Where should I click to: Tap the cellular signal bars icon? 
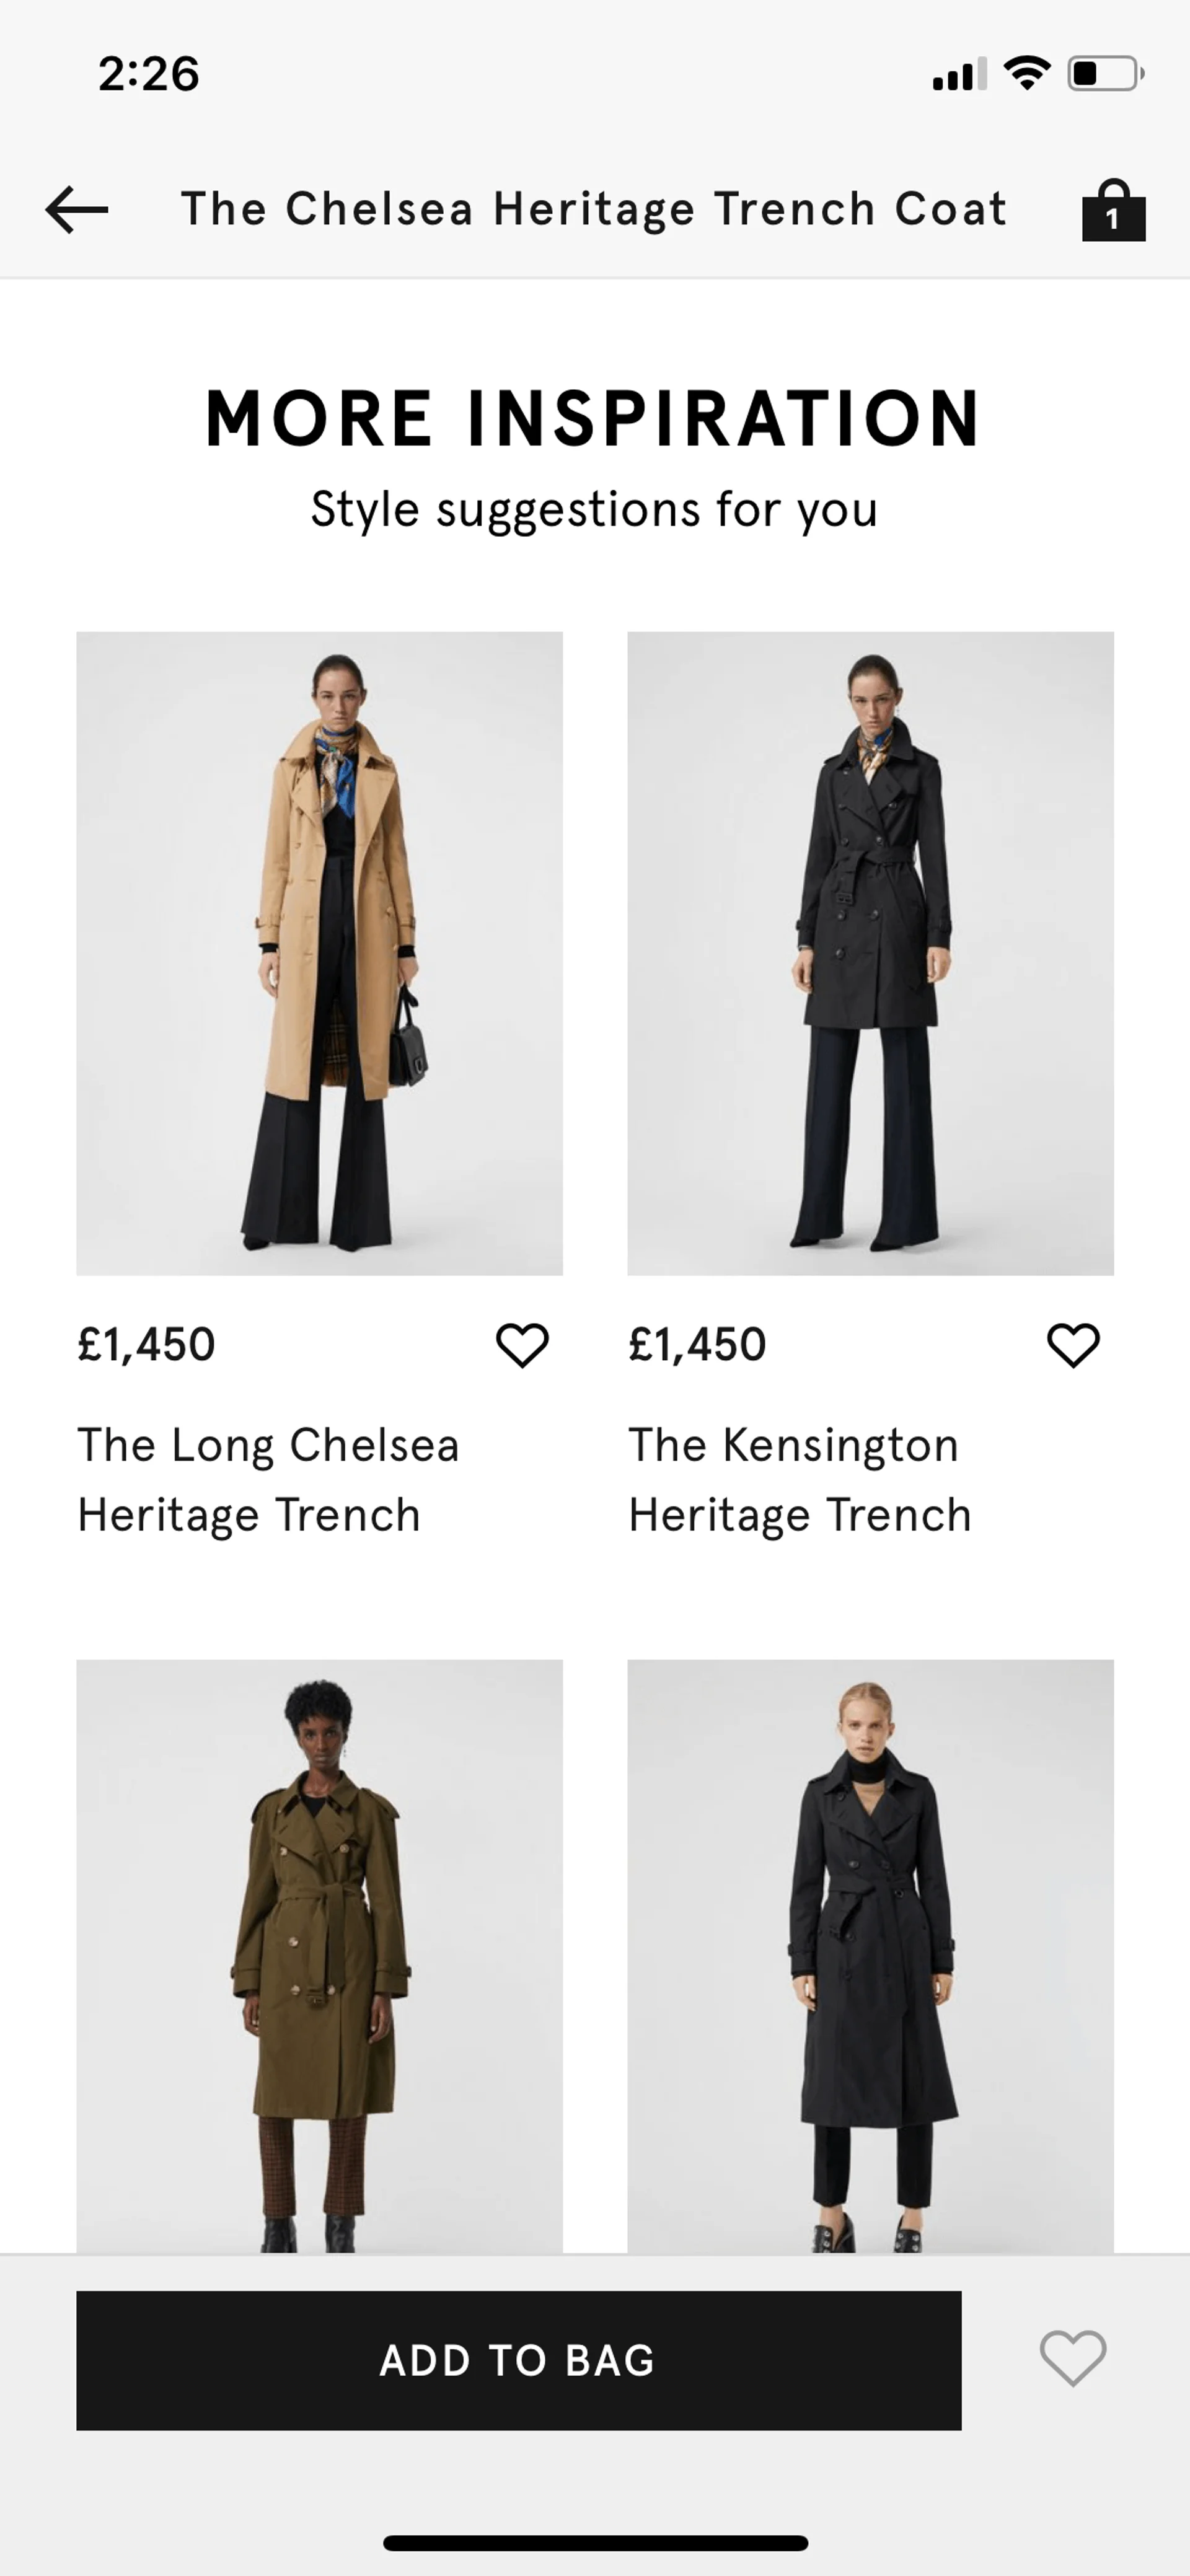click(x=959, y=74)
